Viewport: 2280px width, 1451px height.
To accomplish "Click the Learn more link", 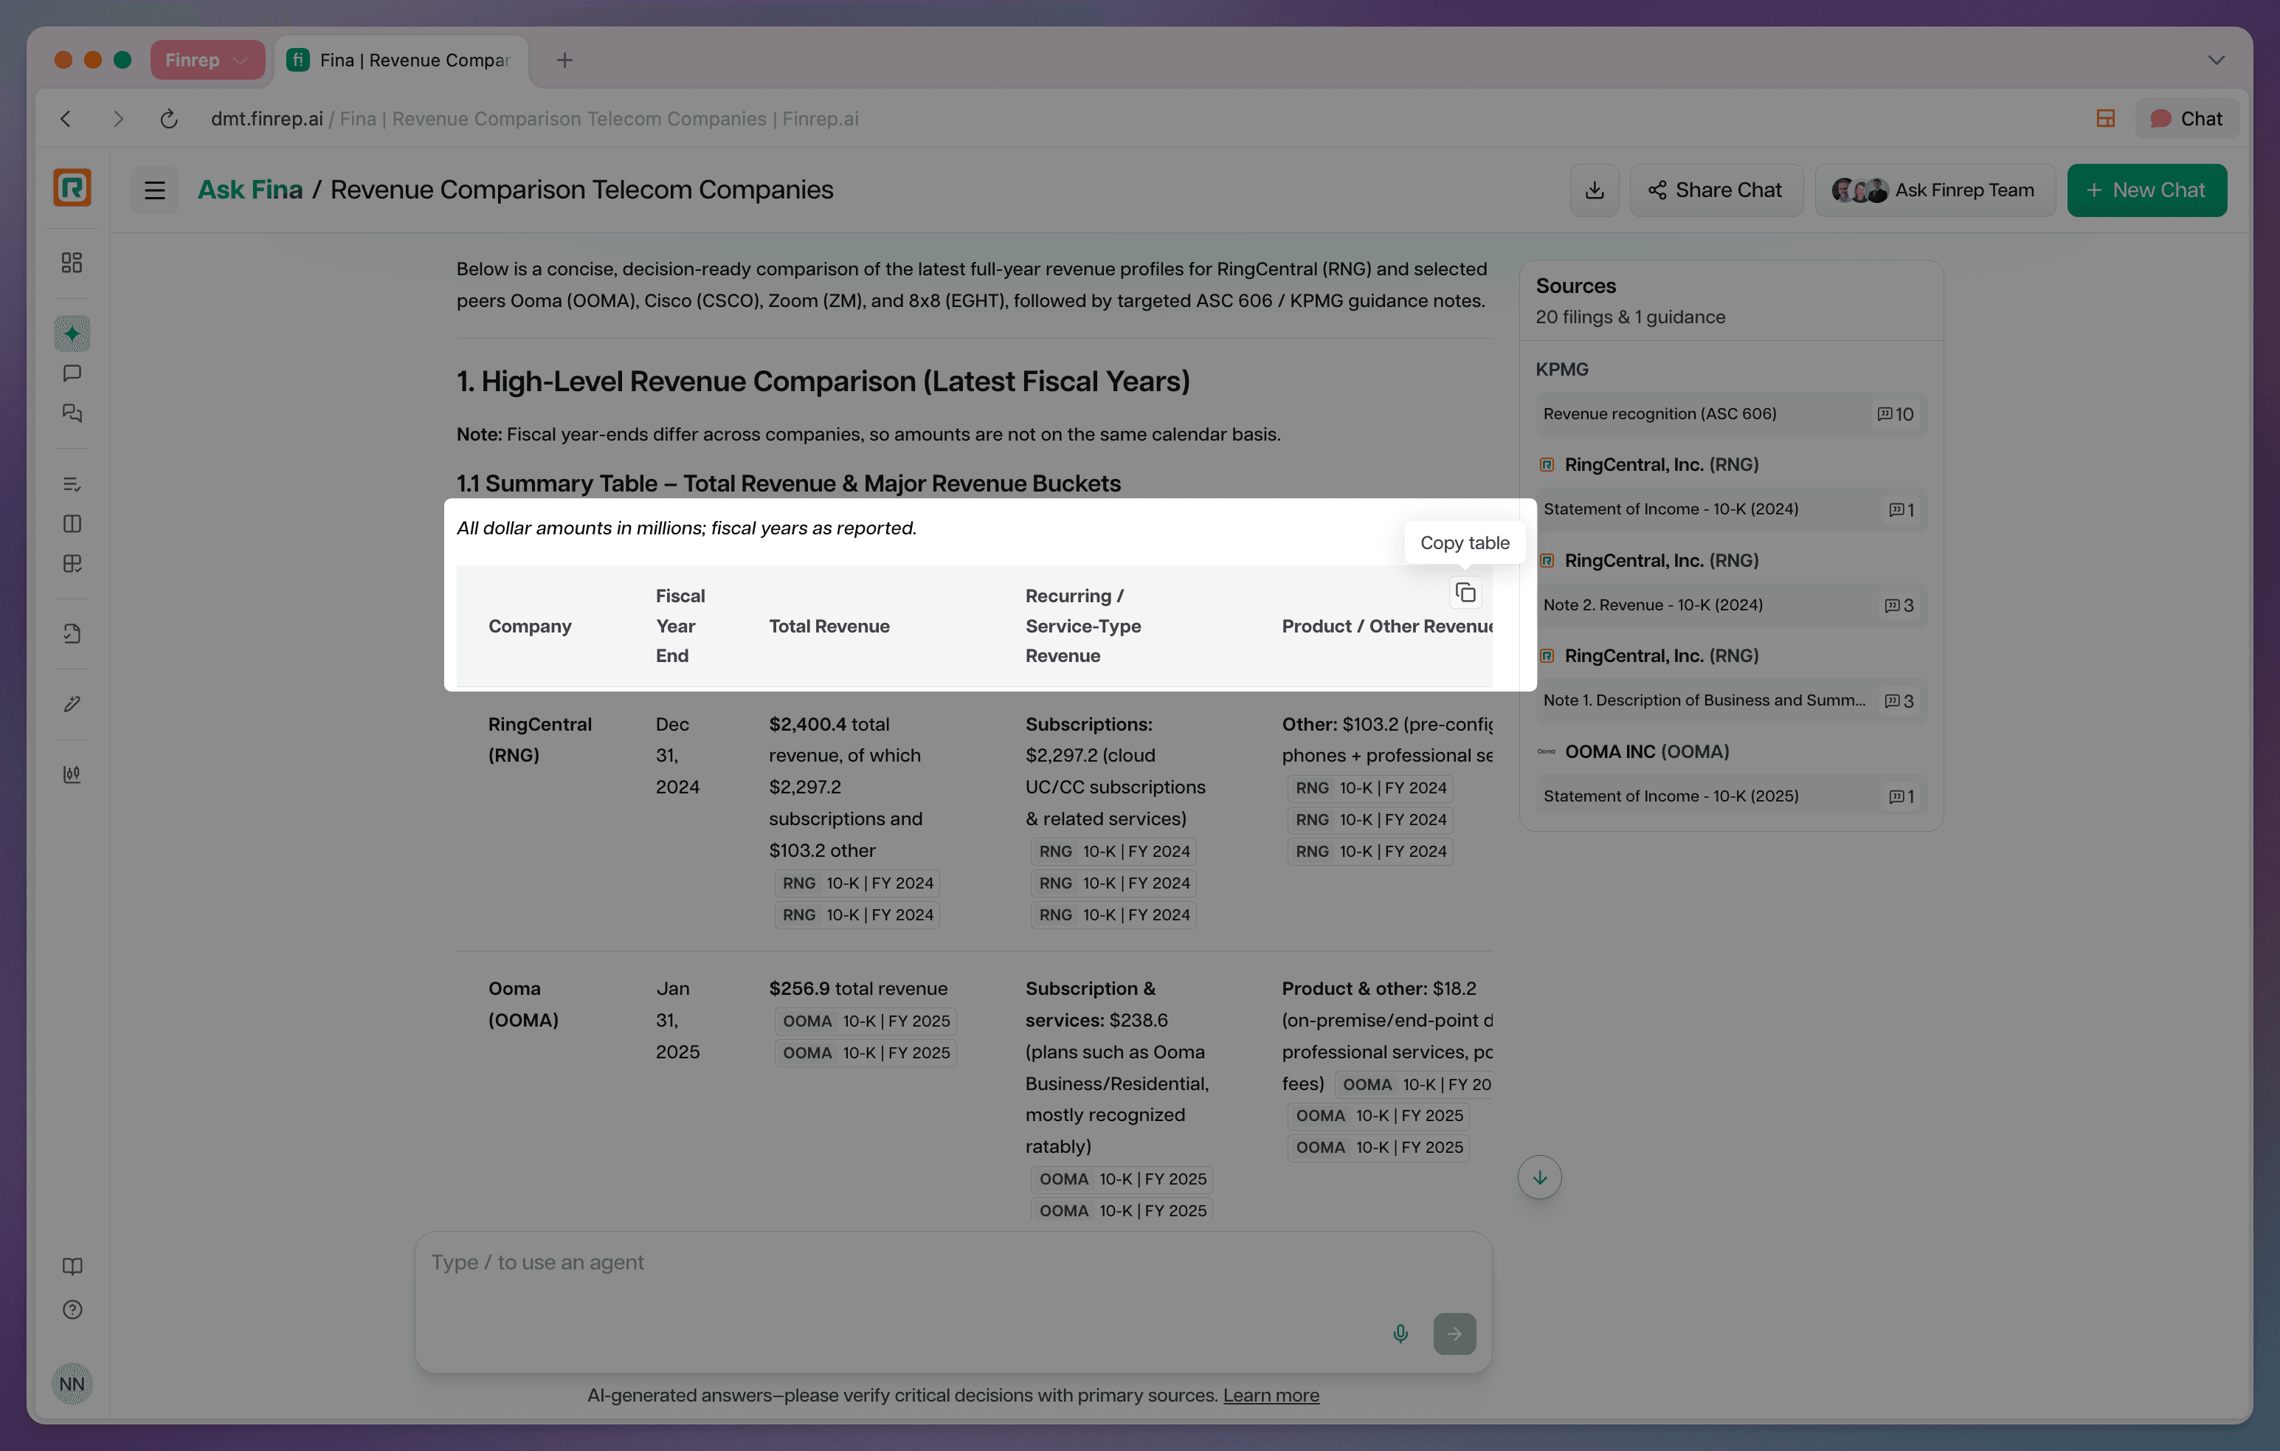I will coord(1271,1395).
